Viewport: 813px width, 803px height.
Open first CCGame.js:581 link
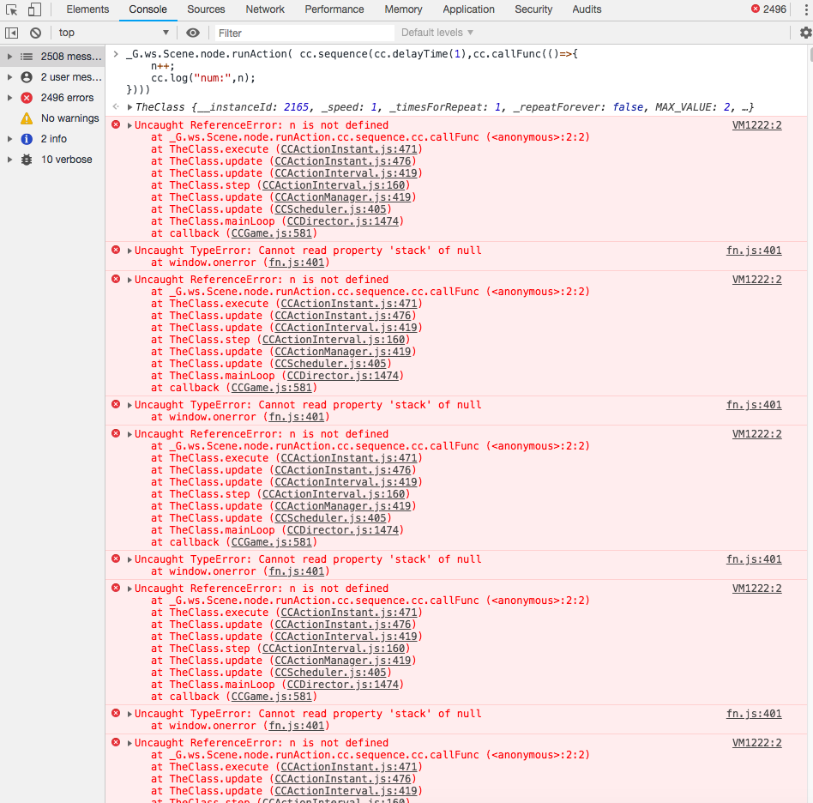271,233
